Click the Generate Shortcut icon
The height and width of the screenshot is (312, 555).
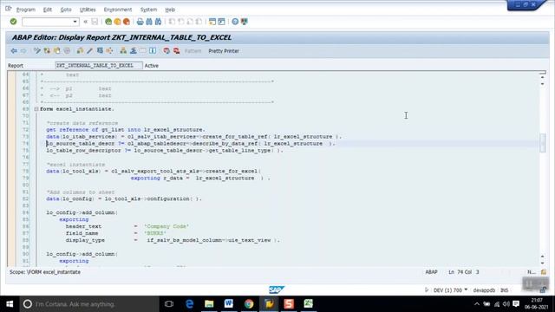(x=221, y=22)
